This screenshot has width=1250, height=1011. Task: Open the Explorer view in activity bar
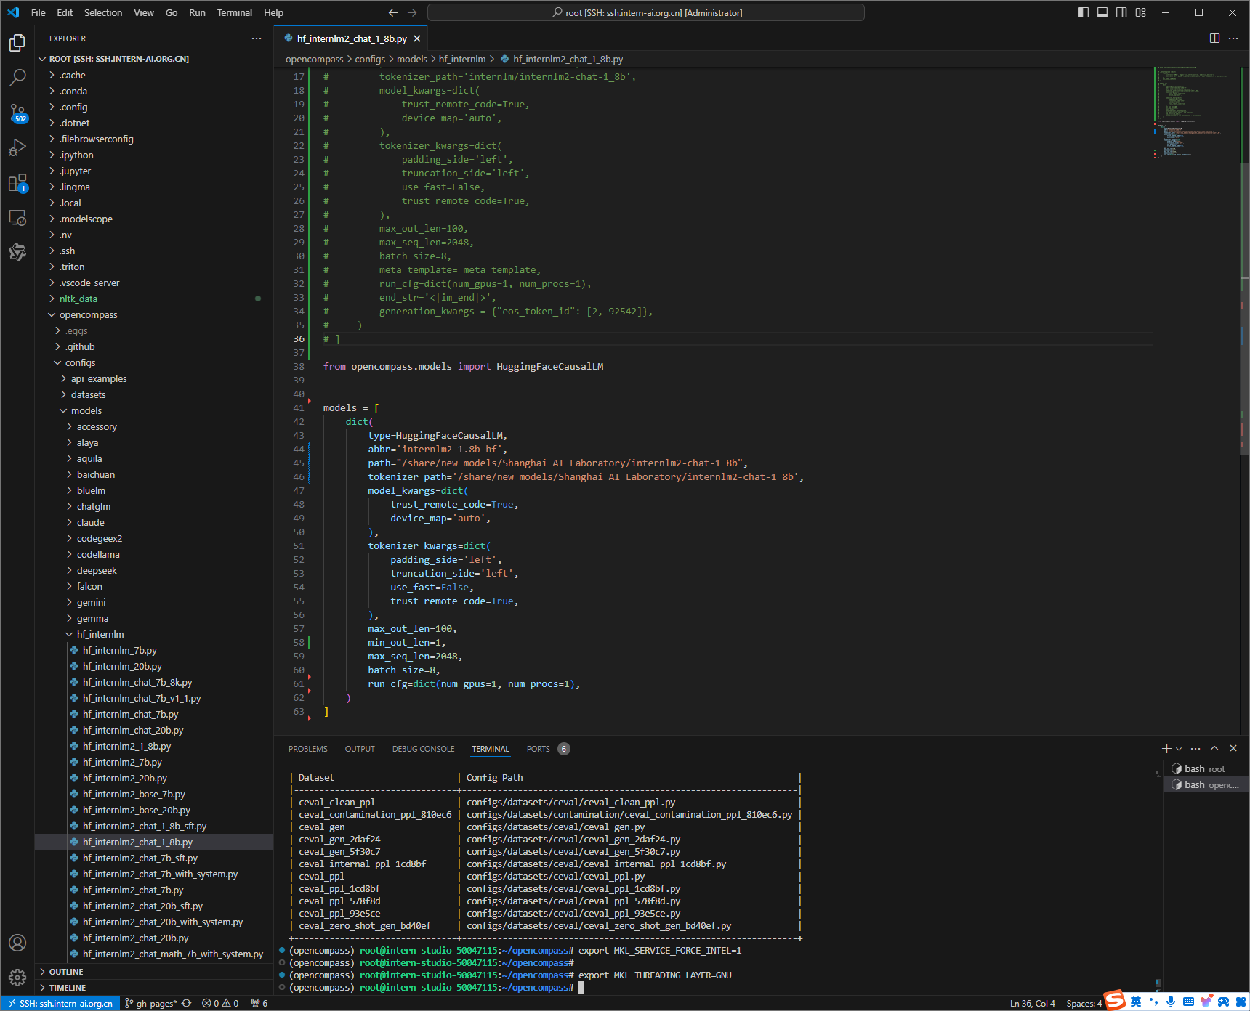pos(17,43)
